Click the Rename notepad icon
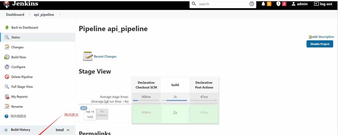 pyautogui.click(x=7, y=106)
